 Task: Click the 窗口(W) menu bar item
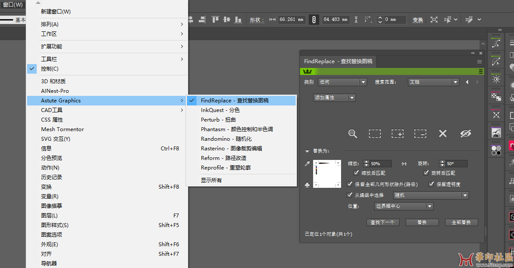point(13,5)
